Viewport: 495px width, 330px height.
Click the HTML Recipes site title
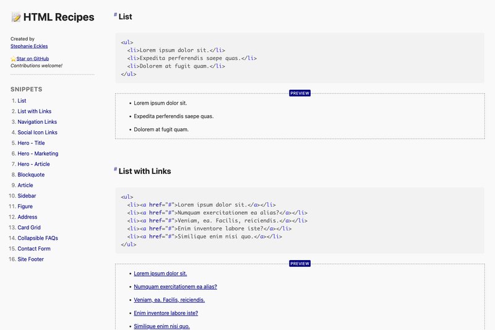59,17
